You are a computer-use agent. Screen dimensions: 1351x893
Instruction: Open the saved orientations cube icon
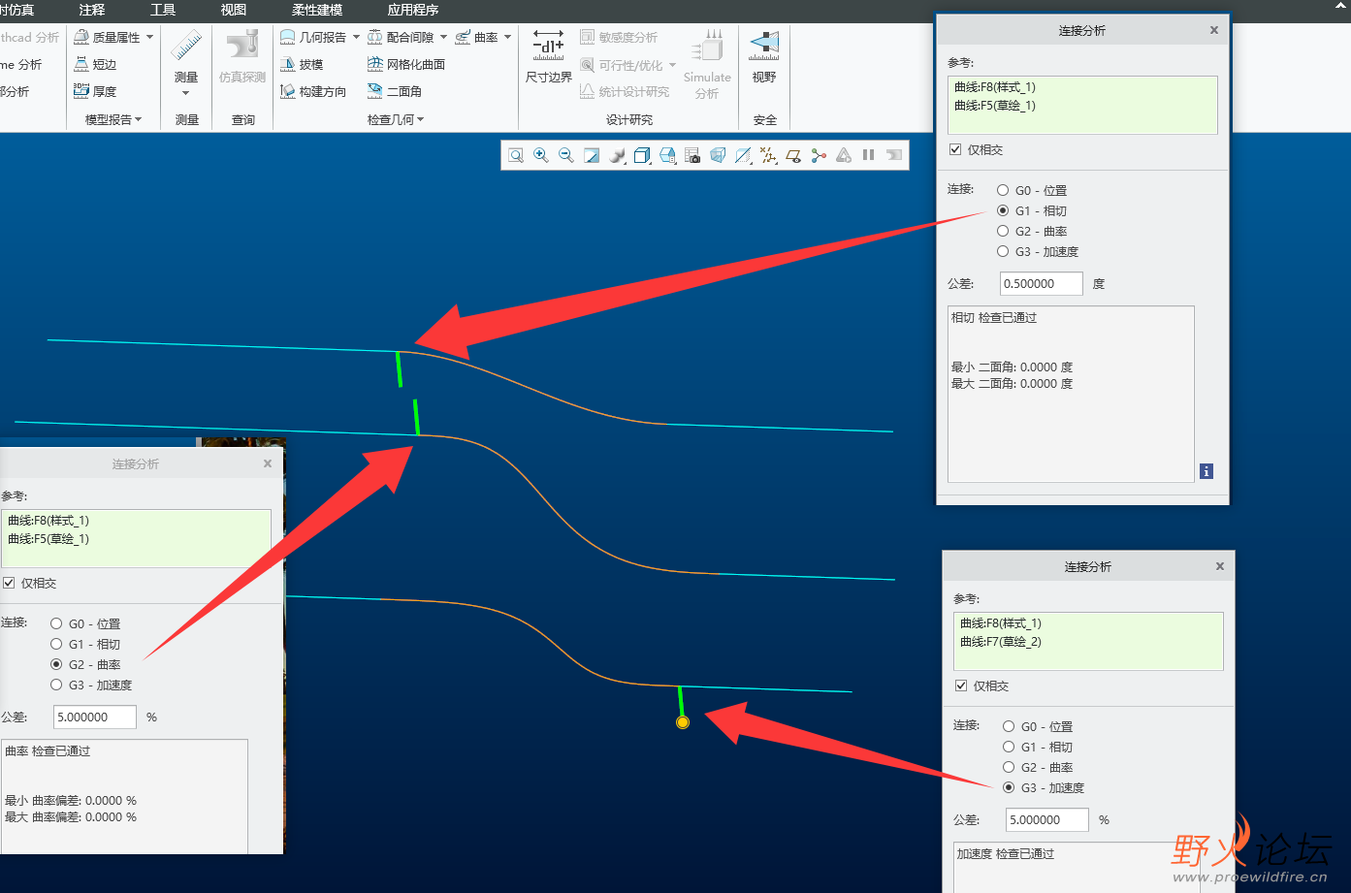[642, 155]
